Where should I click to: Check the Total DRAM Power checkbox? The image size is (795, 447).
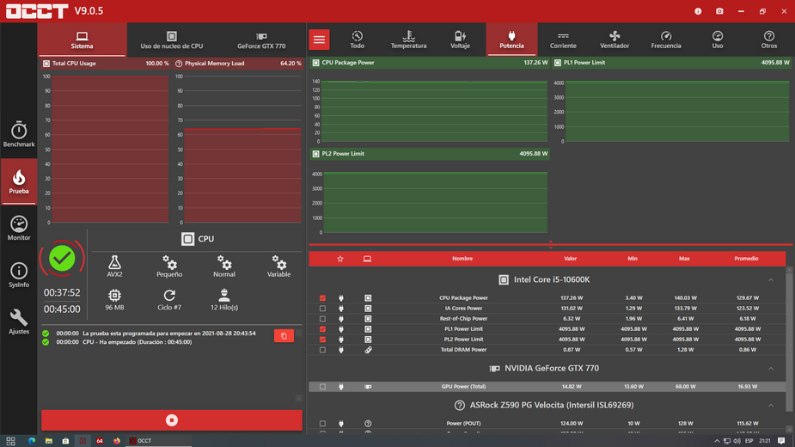tap(322, 350)
